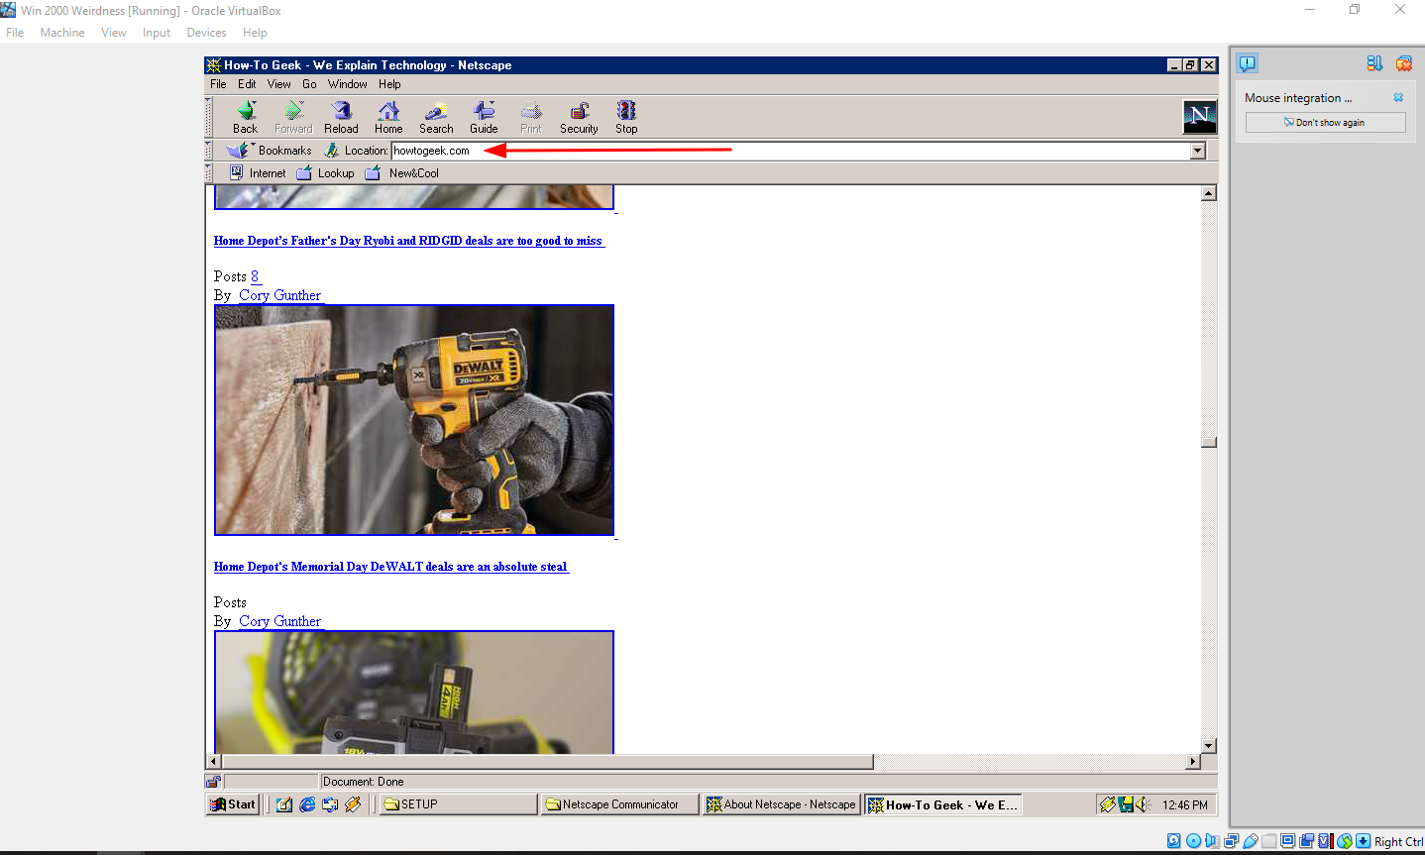Click VirtualBox network status icon
The width and height of the screenshot is (1425, 855).
(x=1232, y=841)
